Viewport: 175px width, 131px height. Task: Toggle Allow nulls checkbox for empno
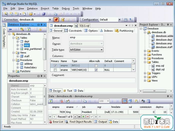click(96, 66)
